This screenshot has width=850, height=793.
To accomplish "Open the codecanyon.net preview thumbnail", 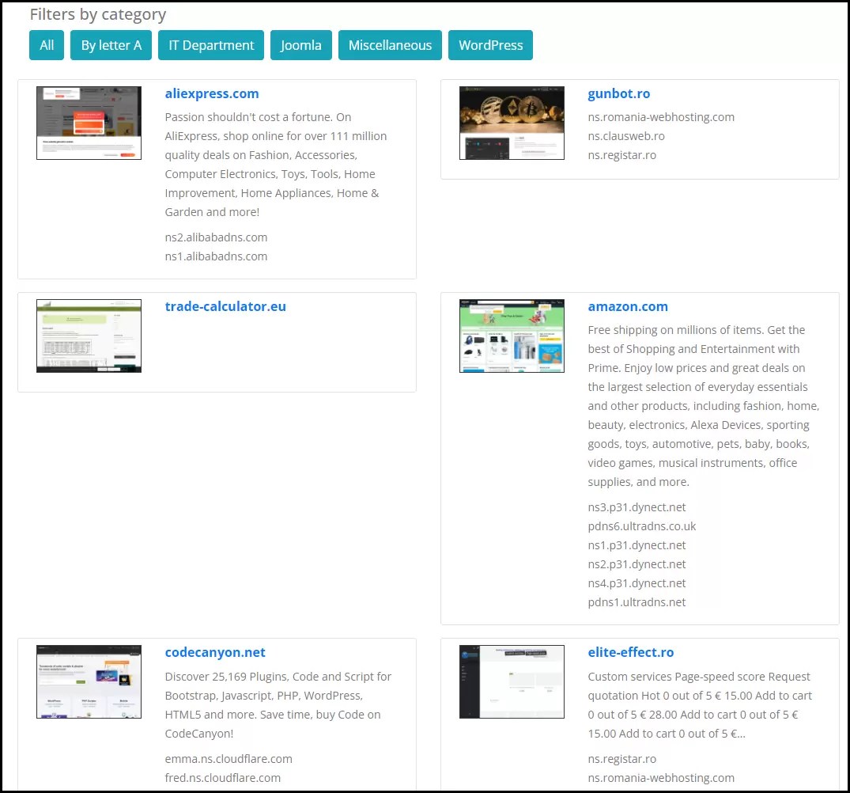I will (89, 682).
